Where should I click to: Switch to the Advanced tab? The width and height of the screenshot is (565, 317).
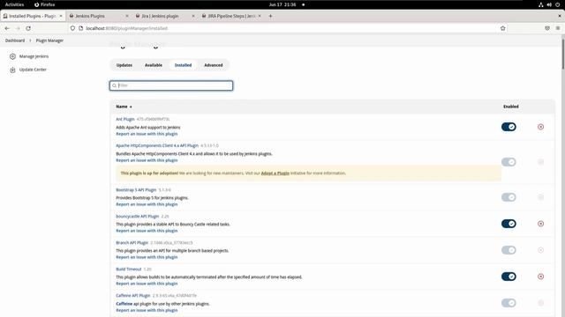coord(214,65)
